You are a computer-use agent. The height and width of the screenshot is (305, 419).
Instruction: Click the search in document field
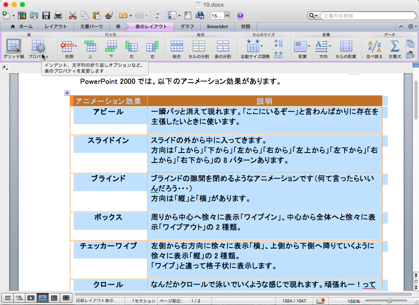click(x=368, y=16)
